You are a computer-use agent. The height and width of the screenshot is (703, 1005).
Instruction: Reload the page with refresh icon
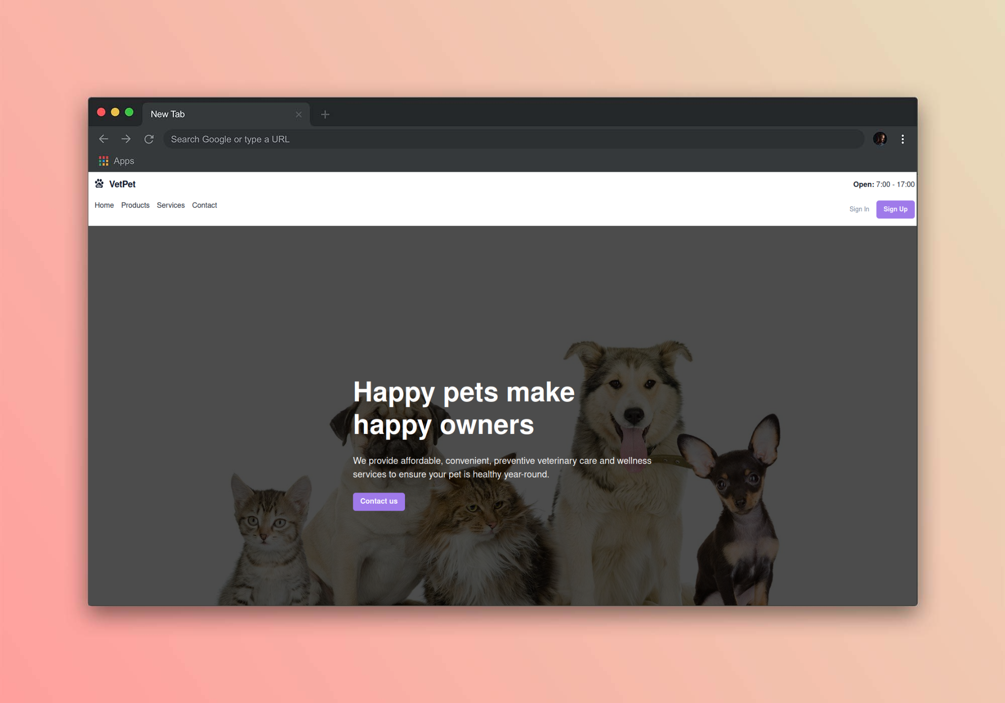[x=149, y=139]
